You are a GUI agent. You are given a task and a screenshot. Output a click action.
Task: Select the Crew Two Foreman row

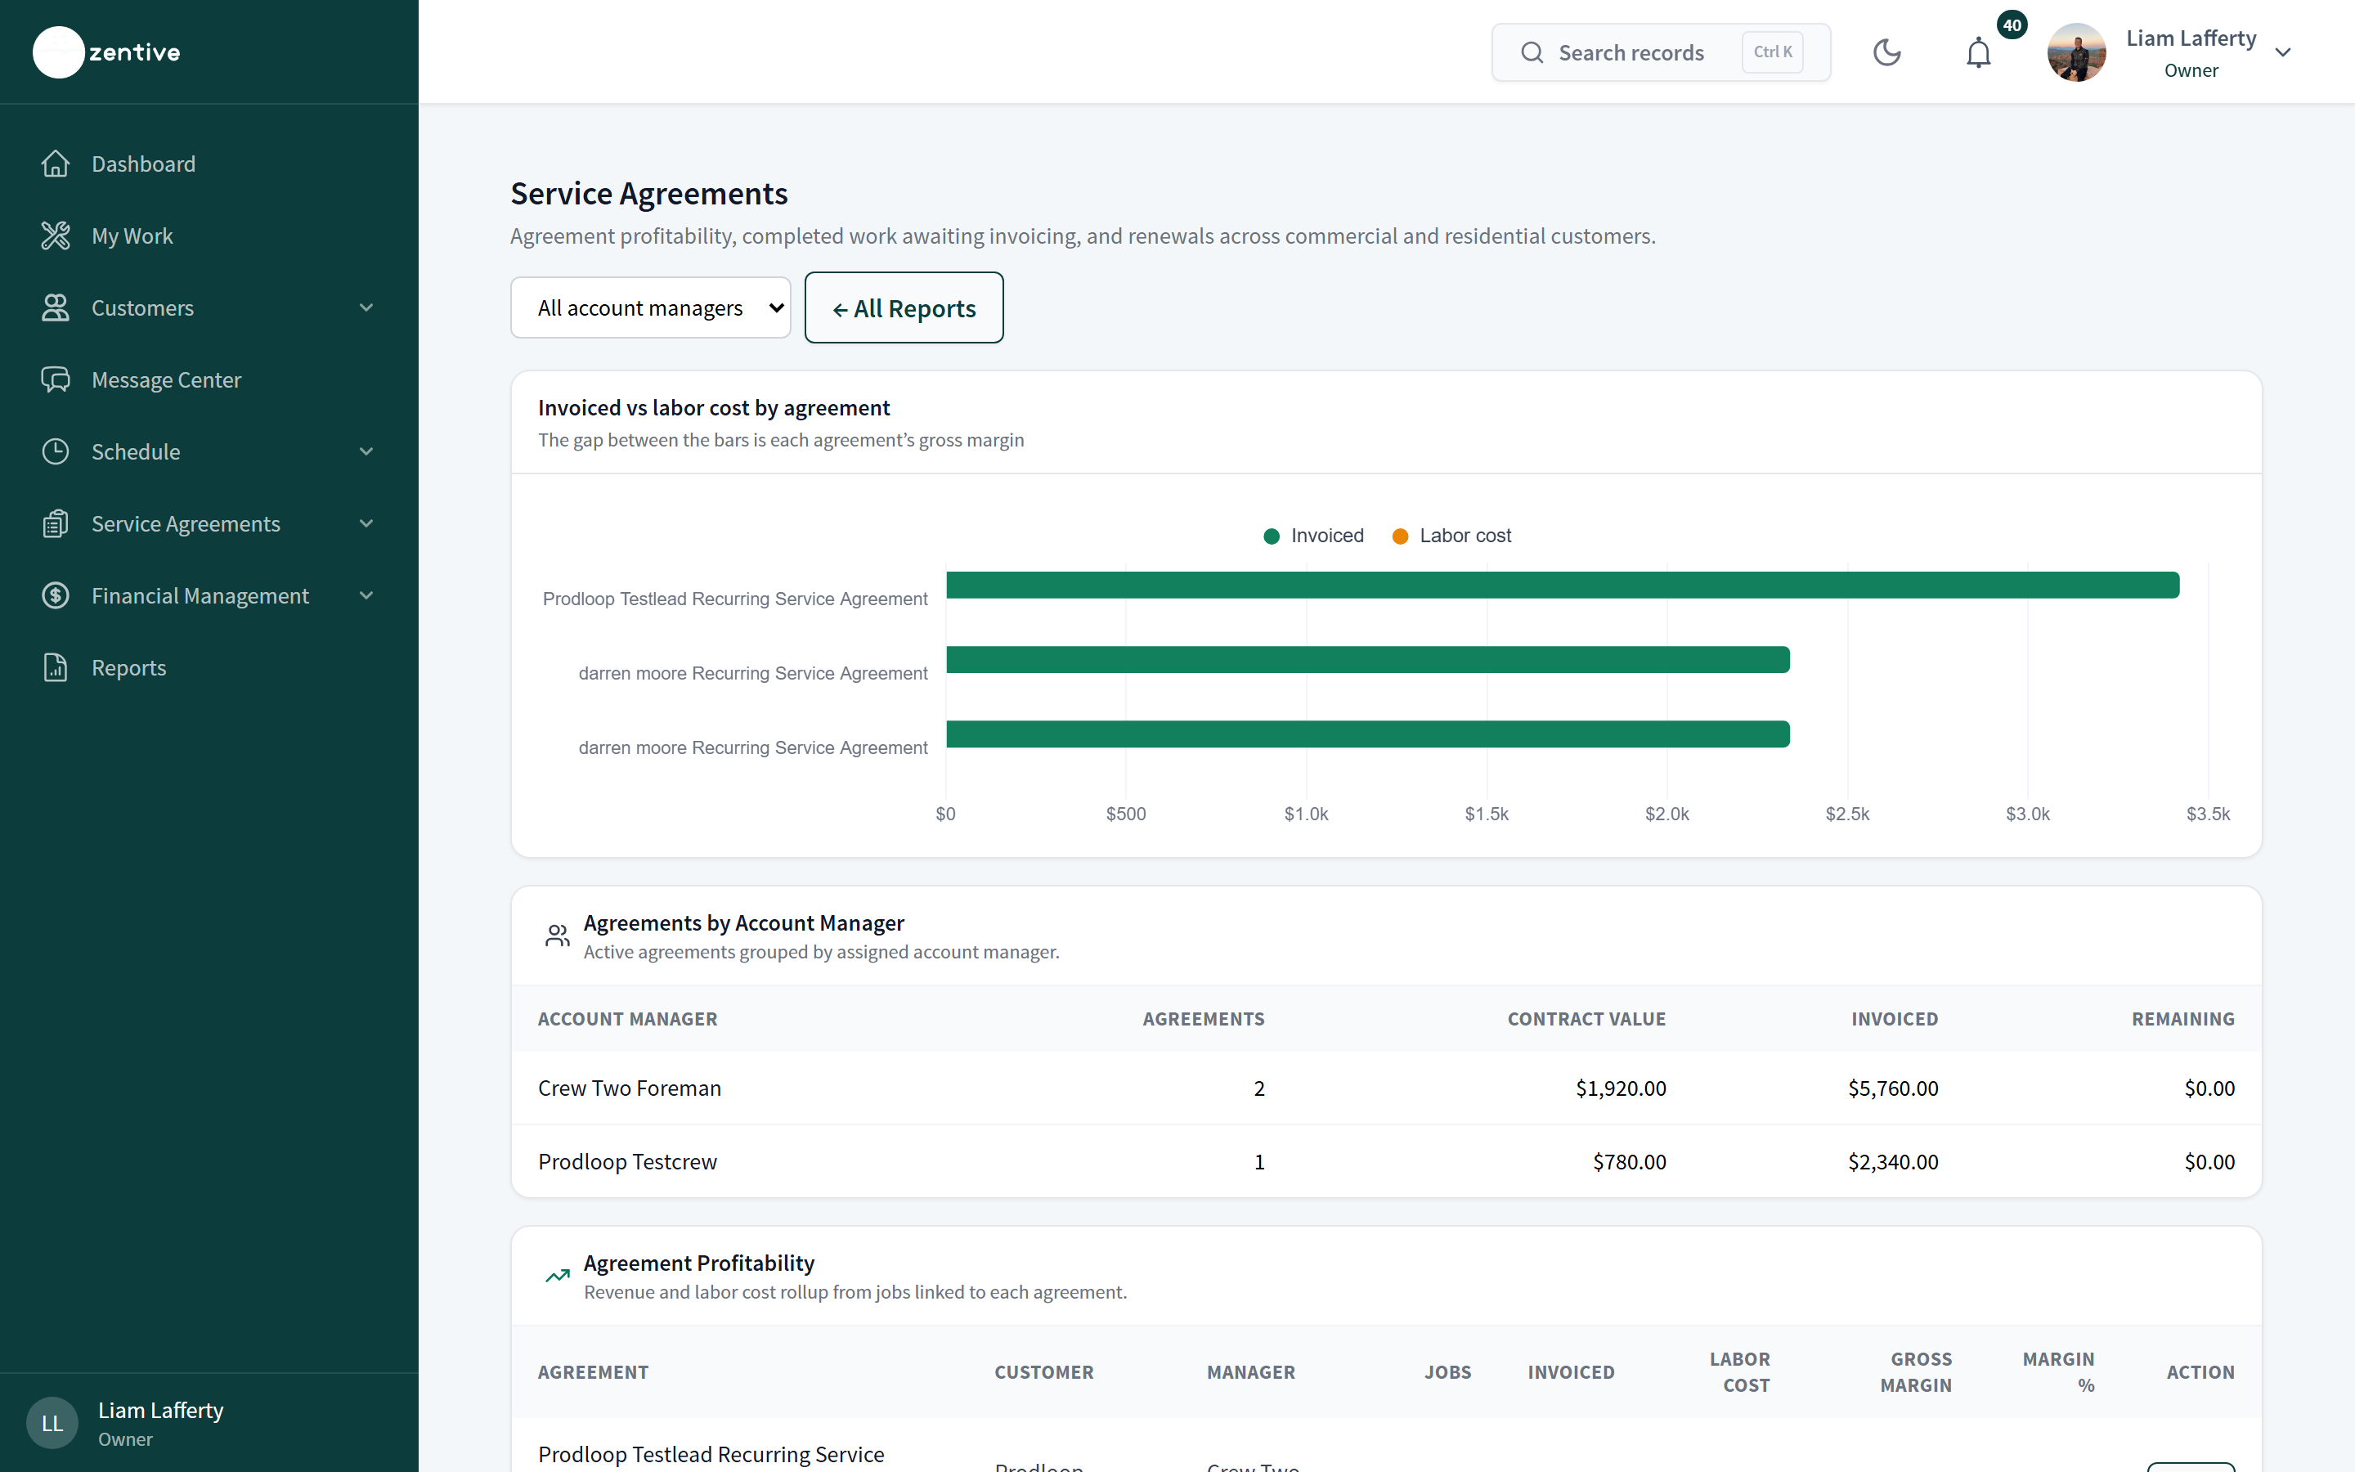pyautogui.click(x=1386, y=1088)
